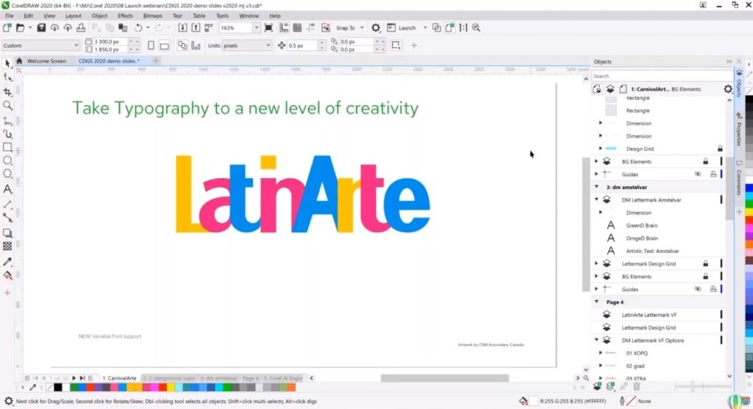Pick the yellow swatch in document palette
Image resolution: width=753 pixels, height=409 pixels.
pyautogui.click(x=171, y=388)
